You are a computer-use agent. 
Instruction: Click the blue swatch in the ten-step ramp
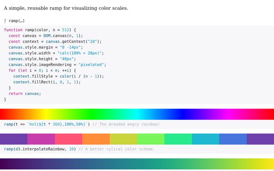coord(233,139)
